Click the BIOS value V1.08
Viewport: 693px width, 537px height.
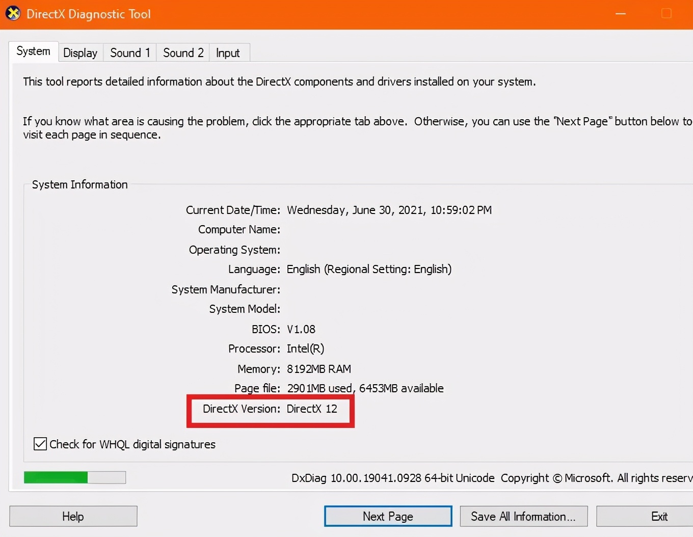tap(301, 329)
